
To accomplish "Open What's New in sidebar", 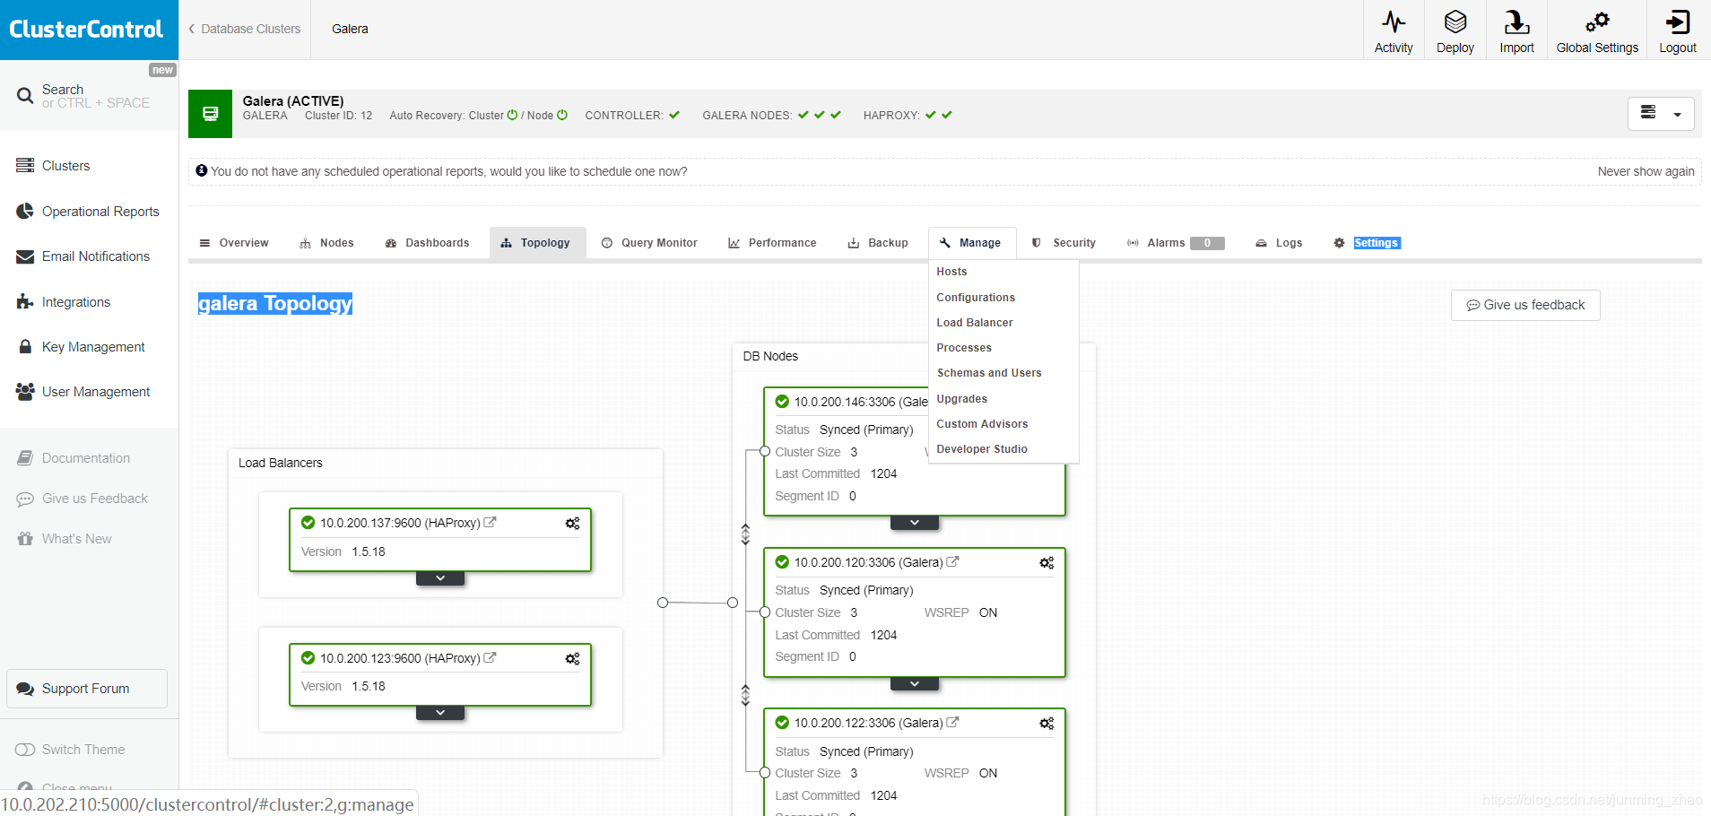I will pos(65,539).
